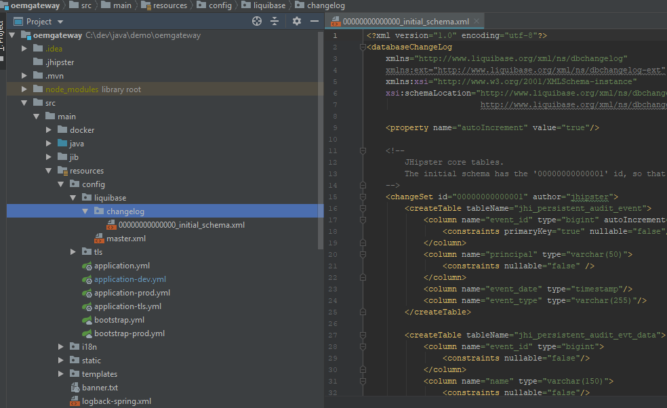
Task: Click liquibase in the navigation breadcrumb
Action: (269, 5)
